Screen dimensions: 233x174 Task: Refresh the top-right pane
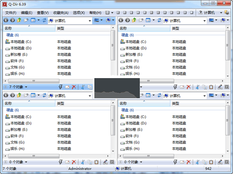[159, 20]
